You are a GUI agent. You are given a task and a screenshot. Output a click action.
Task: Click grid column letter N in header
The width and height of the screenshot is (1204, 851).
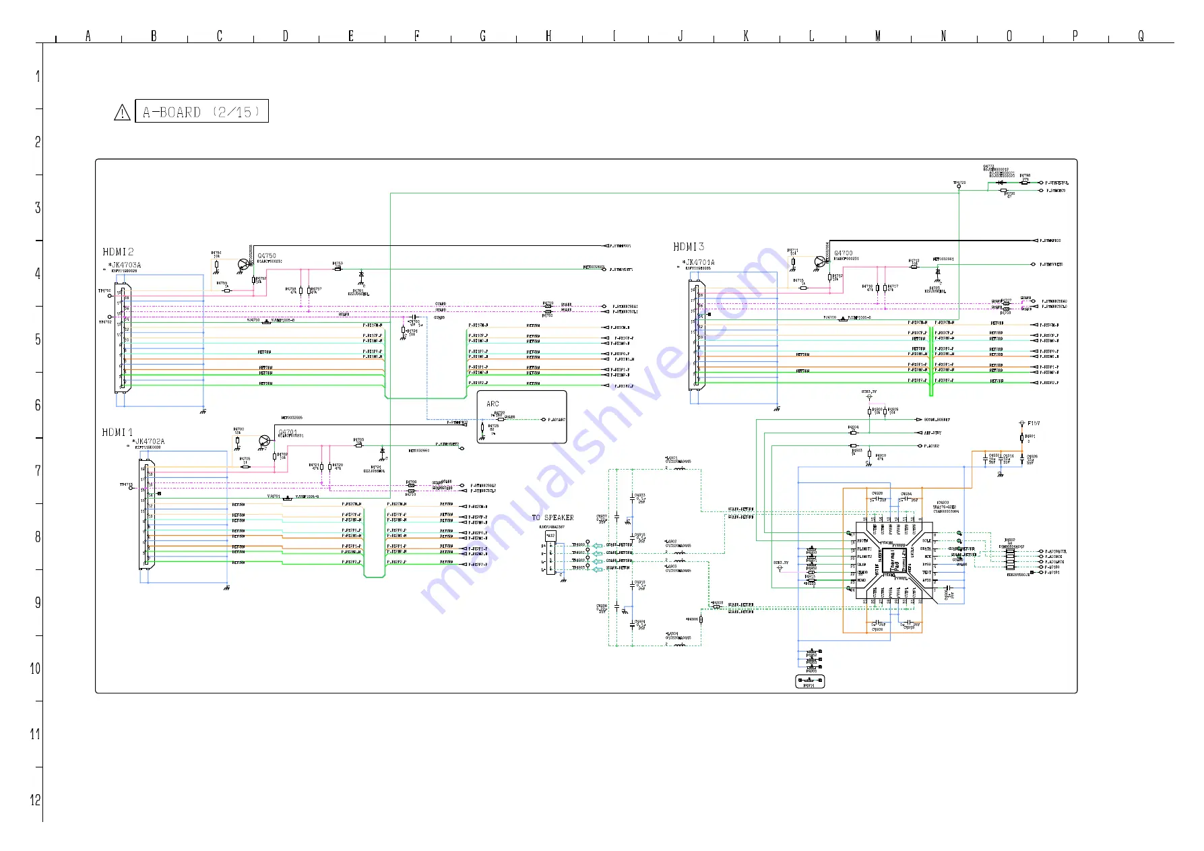click(x=943, y=36)
